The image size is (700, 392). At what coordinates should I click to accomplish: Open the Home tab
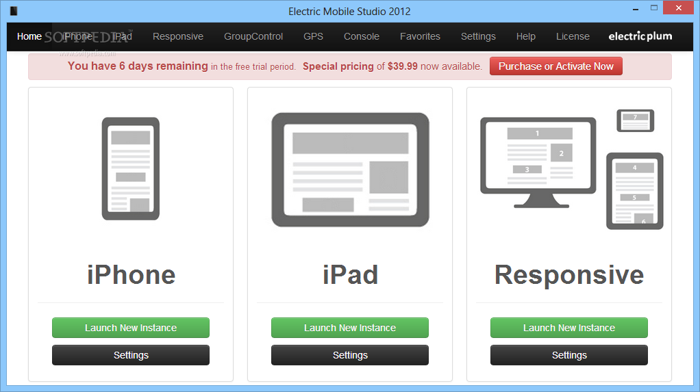29,36
